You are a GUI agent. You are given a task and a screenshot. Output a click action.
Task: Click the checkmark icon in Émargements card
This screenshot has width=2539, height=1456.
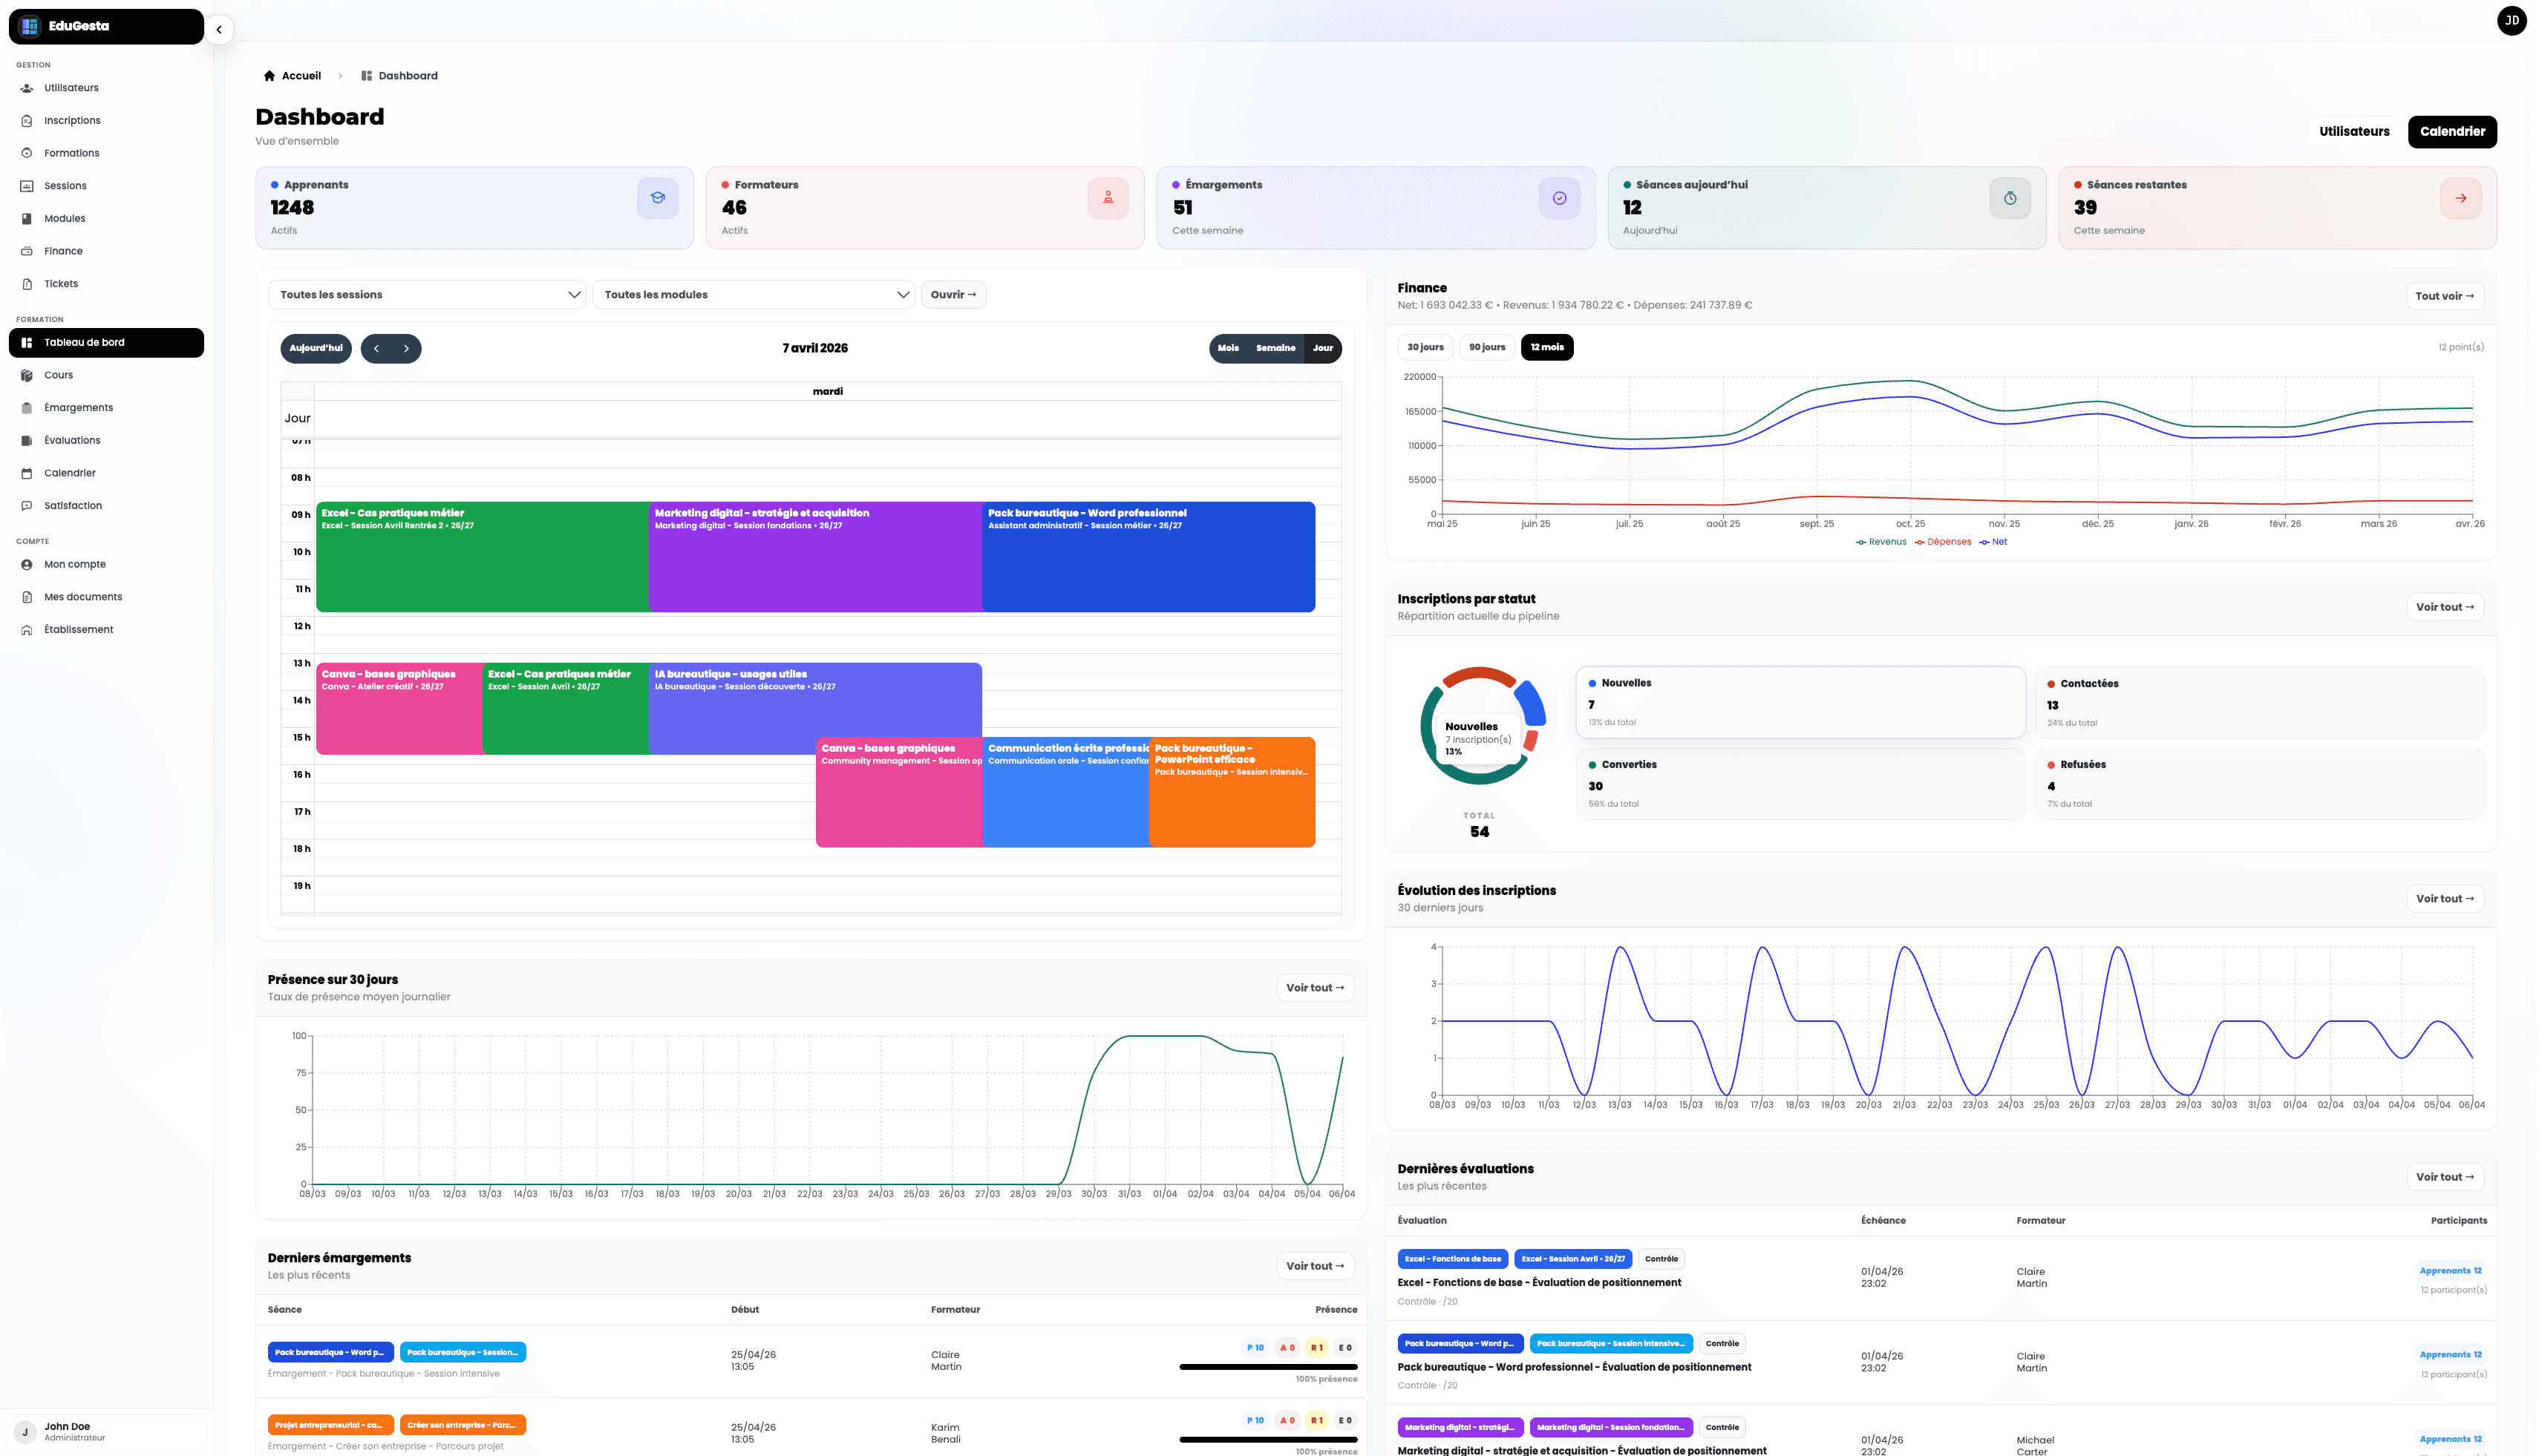(x=1558, y=198)
